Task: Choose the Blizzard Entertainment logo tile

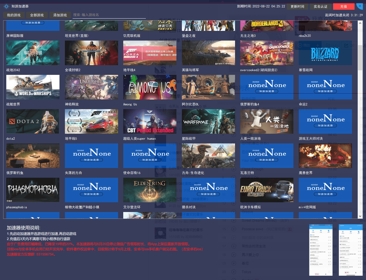Action: click(325, 53)
